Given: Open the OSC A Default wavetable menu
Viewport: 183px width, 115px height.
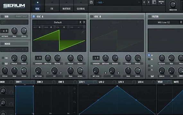Looking at the screenshot, I should [58, 22].
